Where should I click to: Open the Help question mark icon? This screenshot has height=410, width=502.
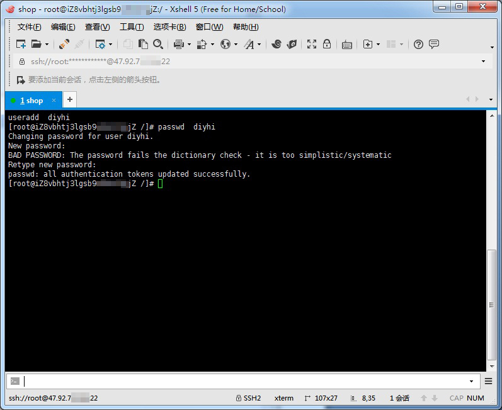coord(418,44)
